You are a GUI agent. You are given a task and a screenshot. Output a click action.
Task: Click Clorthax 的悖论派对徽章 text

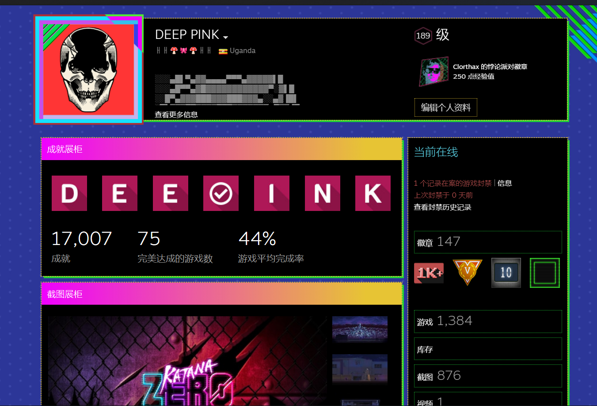coord(490,67)
